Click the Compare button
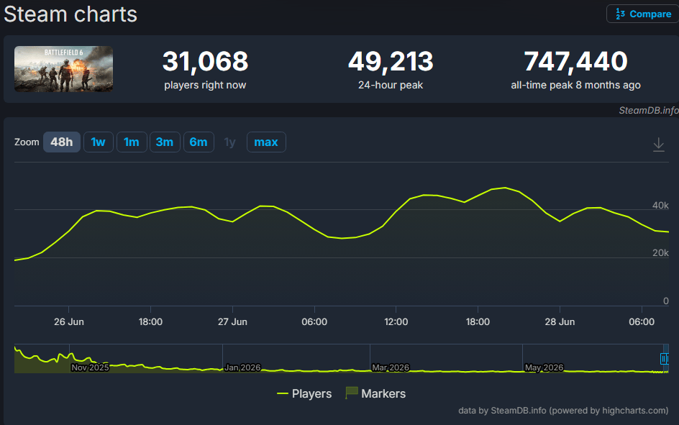 [643, 14]
